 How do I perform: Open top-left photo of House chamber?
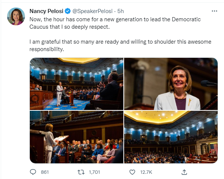pos(76,84)
